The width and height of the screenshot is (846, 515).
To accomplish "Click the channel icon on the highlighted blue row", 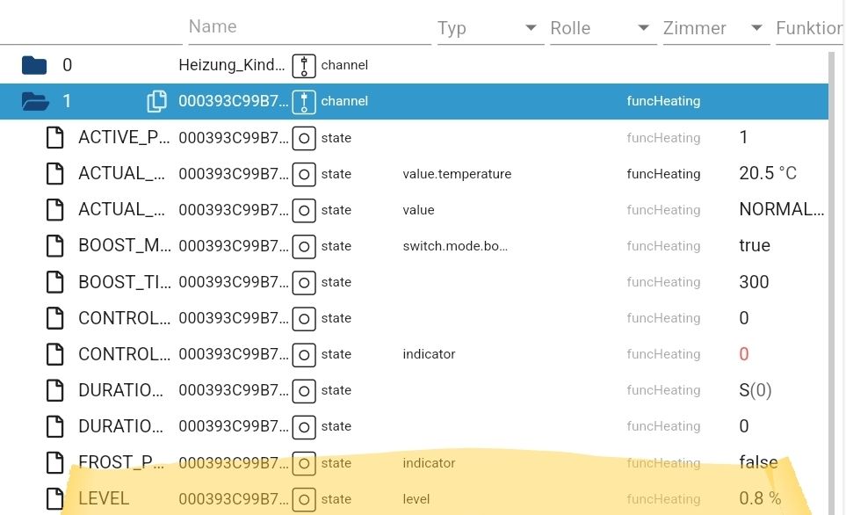I will [x=302, y=100].
